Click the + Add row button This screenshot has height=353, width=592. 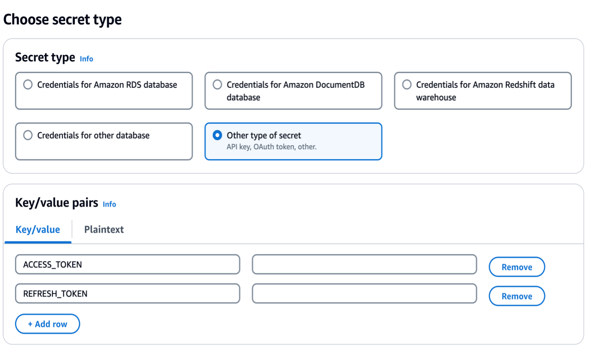pyautogui.click(x=48, y=324)
